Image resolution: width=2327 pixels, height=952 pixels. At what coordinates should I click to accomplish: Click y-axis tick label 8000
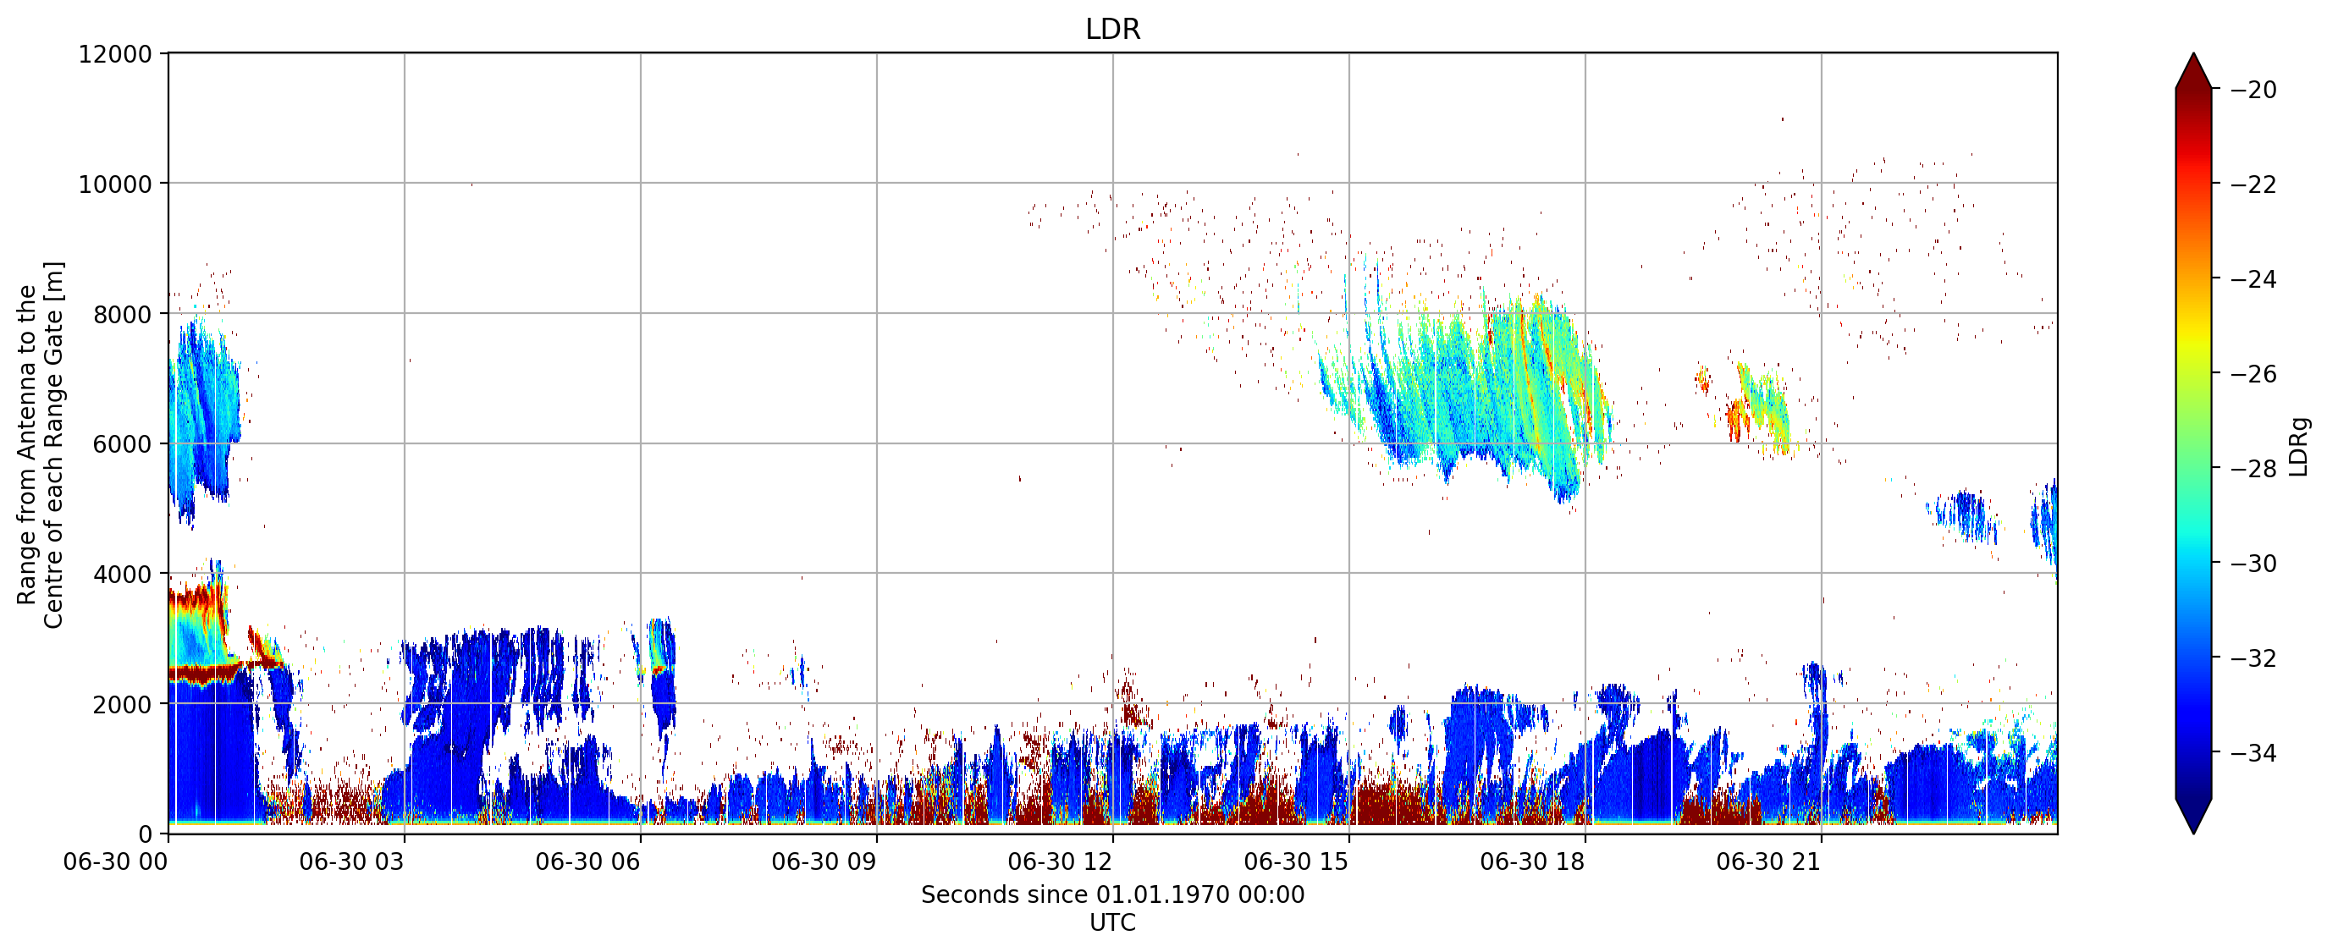(x=122, y=314)
